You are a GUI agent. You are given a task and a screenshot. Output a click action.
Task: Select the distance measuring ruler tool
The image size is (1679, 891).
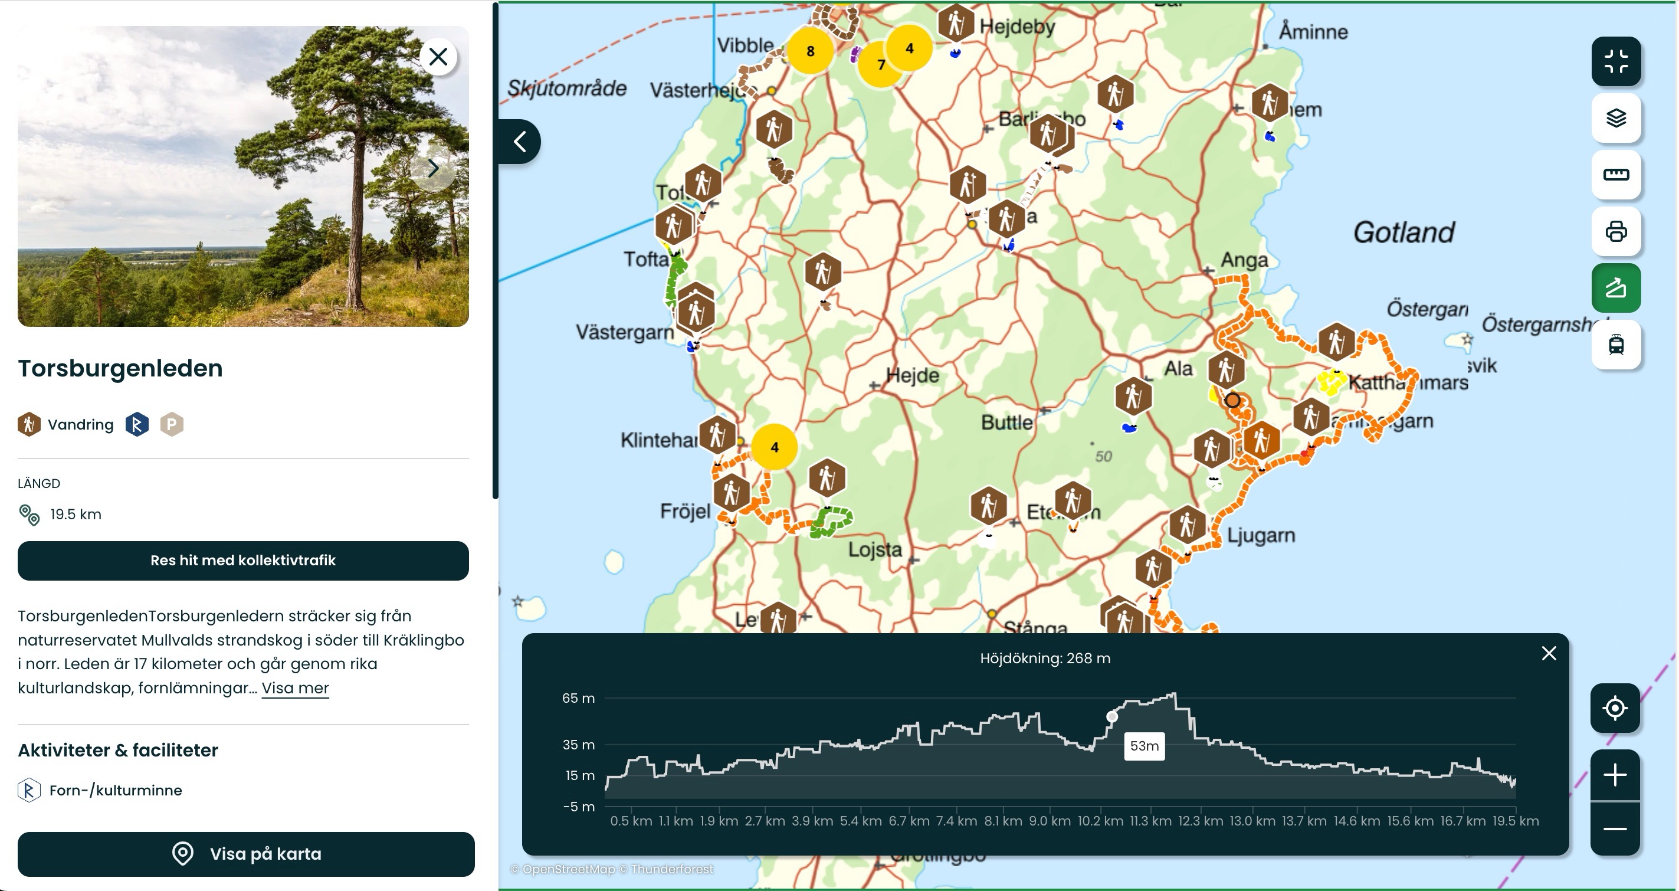coord(1615,175)
